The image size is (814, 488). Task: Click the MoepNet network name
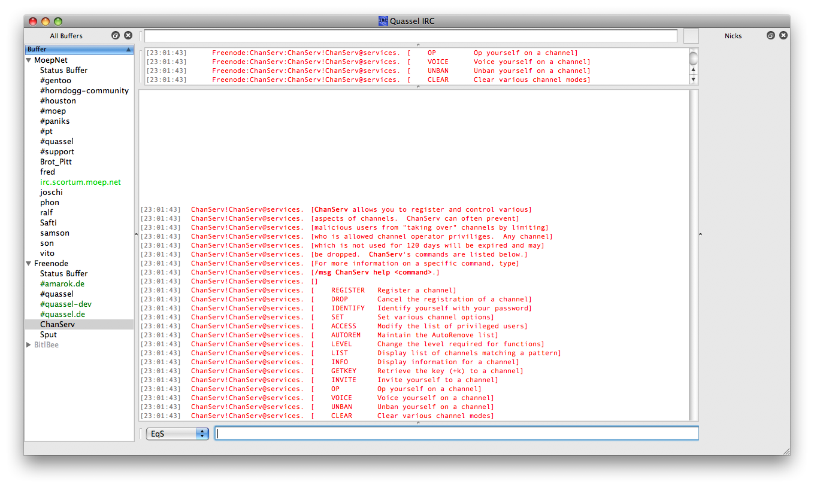(x=51, y=60)
